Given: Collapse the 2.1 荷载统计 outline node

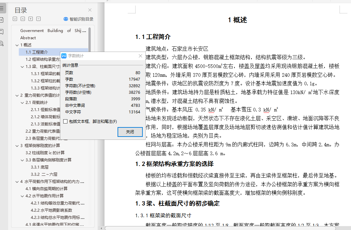Looking at the screenshot, I should pos(22,103).
